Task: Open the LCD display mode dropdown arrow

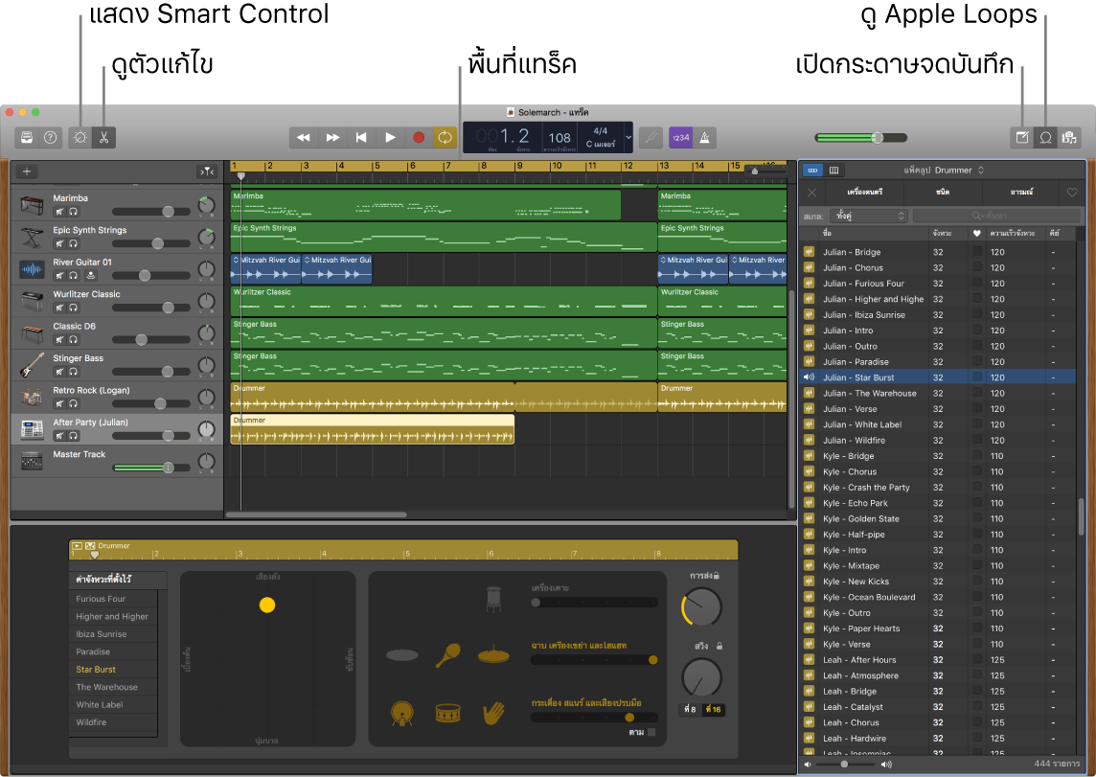Action: pos(628,138)
